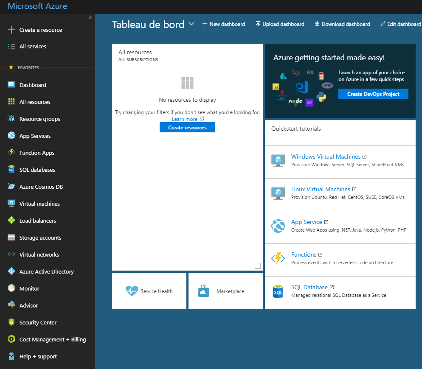Open the Load balancers icon in sidebar

[11, 220]
